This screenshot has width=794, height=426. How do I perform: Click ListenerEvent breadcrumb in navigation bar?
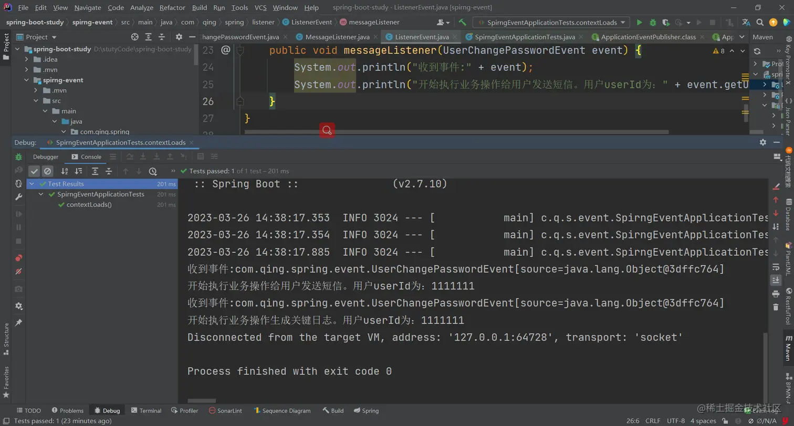tap(308, 22)
